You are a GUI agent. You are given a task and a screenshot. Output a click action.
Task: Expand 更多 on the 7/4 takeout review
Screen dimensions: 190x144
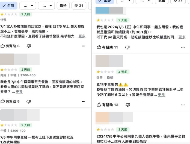point(82,36)
